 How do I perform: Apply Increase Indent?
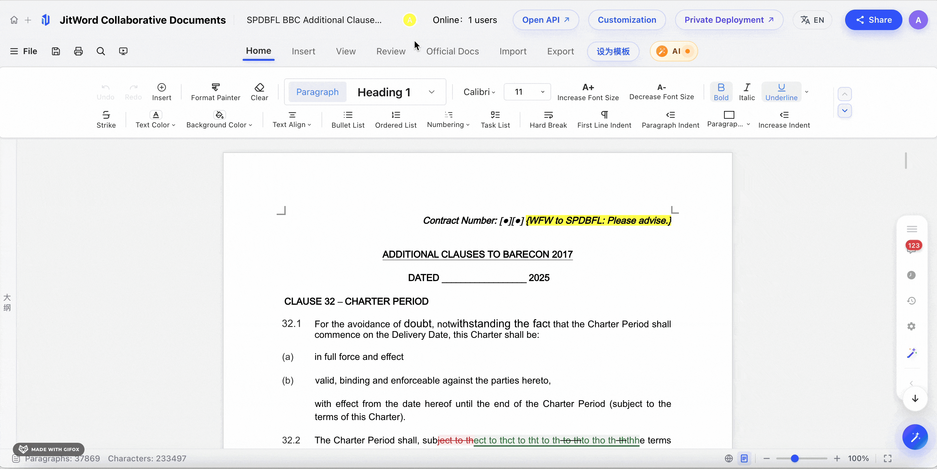(x=784, y=120)
